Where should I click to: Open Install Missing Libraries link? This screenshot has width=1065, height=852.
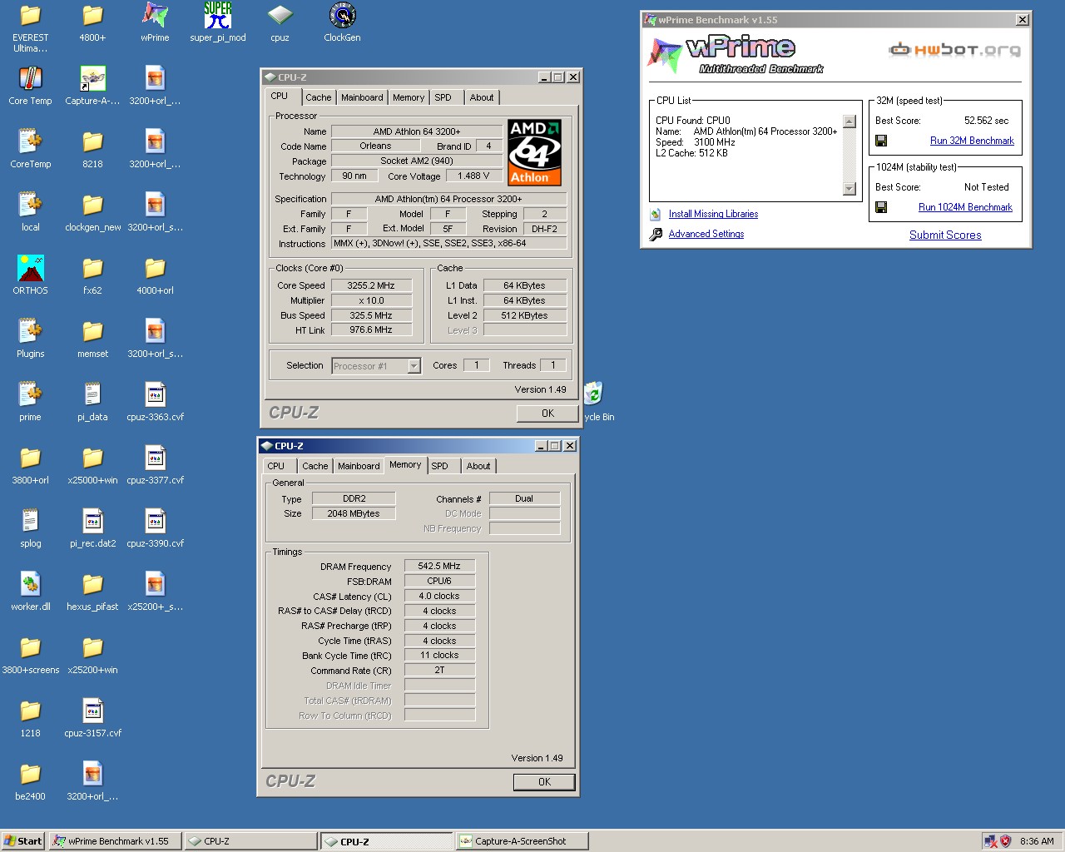713,214
